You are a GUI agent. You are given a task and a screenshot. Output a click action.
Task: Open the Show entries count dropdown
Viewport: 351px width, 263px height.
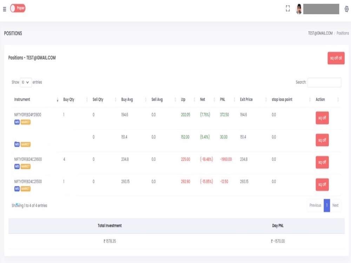(26, 82)
